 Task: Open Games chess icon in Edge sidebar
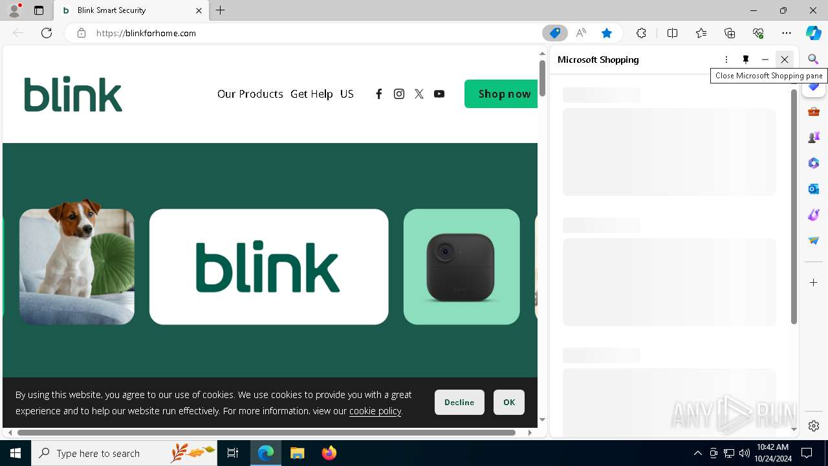pos(814,137)
